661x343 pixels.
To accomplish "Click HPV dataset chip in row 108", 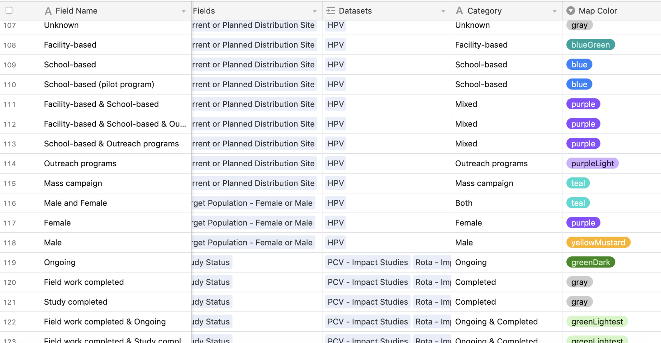I will 336,45.
